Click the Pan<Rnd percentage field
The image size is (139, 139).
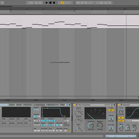44,131
